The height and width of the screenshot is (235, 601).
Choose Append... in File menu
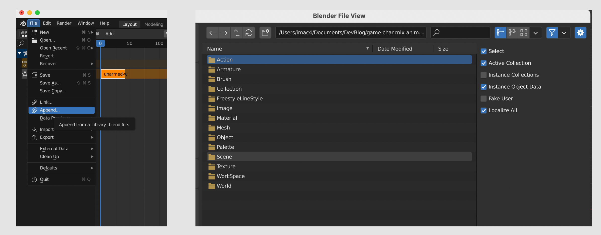pos(62,110)
